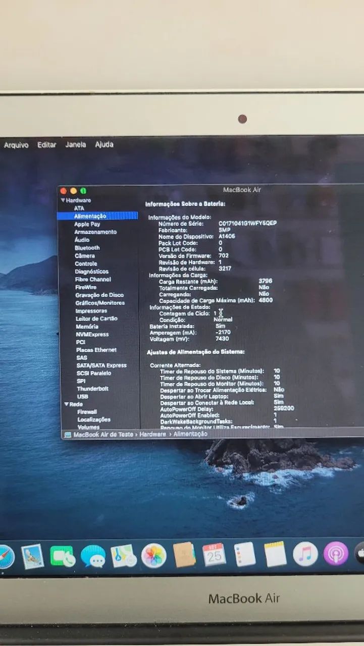Click the A1406 device name value
The height and width of the screenshot is (646, 364).
point(227,236)
